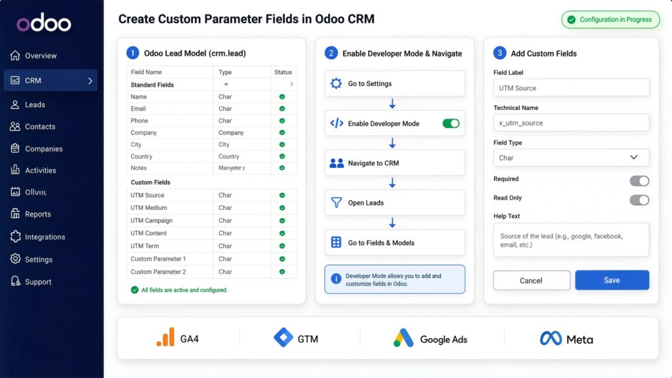
Task: Select the UTM Term field row
Action: point(212,246)
